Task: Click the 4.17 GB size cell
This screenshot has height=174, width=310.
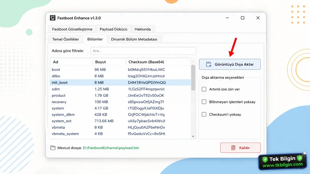Action: point(101,108)
